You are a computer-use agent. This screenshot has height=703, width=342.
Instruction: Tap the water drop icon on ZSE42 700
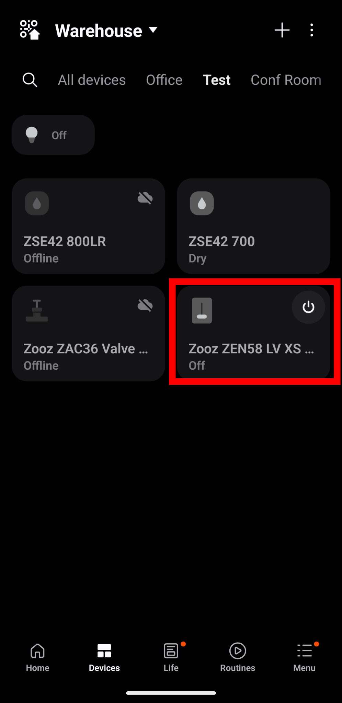click(202, 203)
